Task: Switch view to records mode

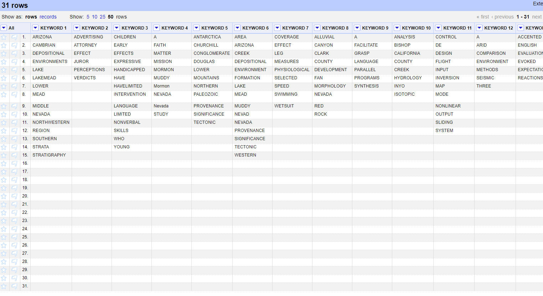Action: [x=48, y=17]
